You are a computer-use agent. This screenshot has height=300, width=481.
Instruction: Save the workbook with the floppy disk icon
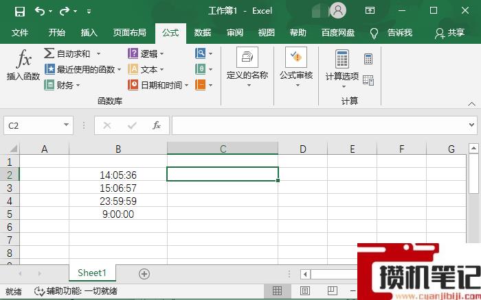pos(20,12)
